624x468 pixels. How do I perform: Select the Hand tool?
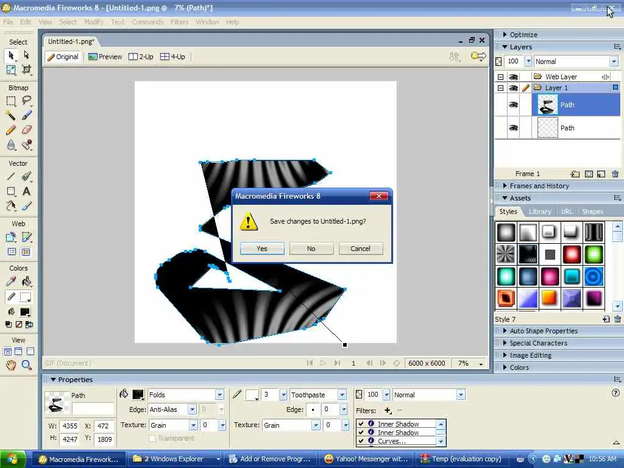(x=11, y=365)
